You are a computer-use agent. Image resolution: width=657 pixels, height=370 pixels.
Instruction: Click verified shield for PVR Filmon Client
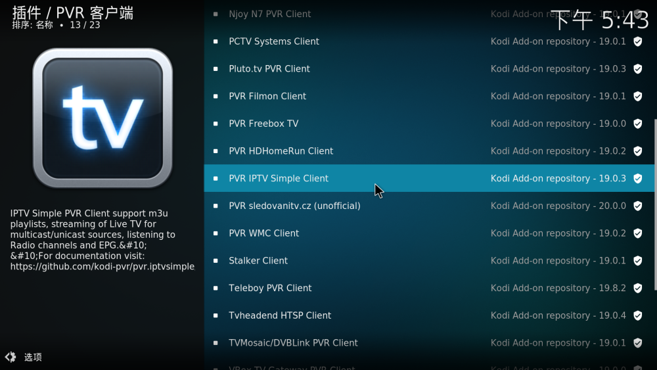coord(638,97)
